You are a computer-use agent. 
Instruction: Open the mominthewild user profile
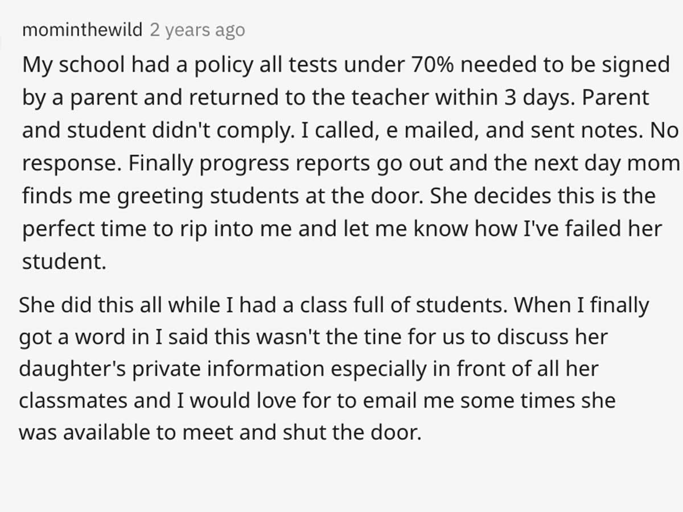[82, 30]
